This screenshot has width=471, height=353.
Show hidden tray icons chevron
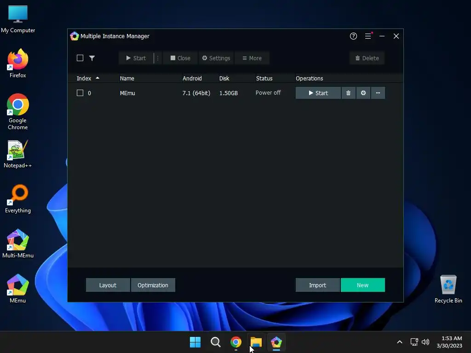coord(400,342)
